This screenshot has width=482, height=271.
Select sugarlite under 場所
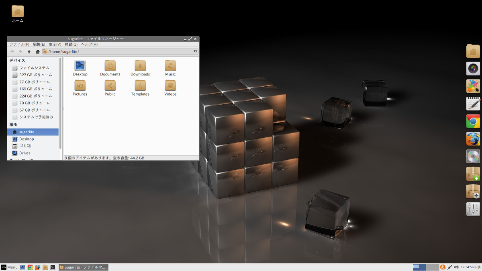pos(33,132)
